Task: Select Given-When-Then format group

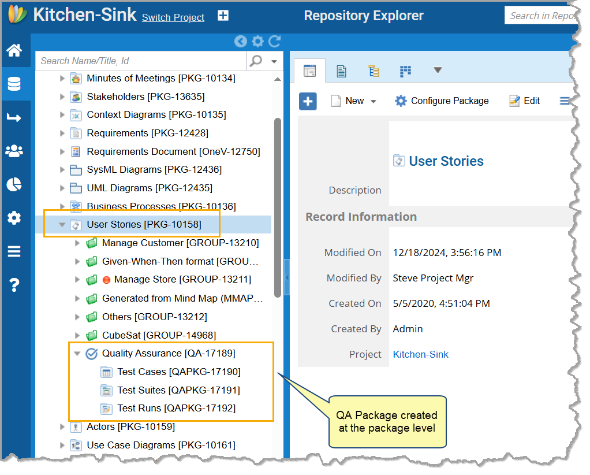Action: [180, 262]
